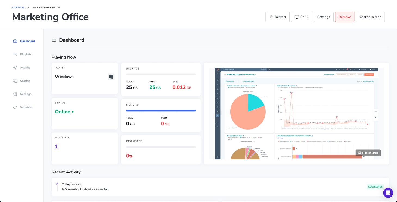Click the Dashboard gauge icon in sidebar
This screenshot has height=202, width=397.
[x=15, y=41]
